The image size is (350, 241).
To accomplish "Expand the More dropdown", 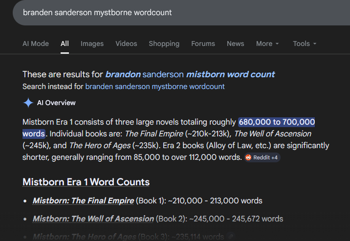I will (267, 44).
